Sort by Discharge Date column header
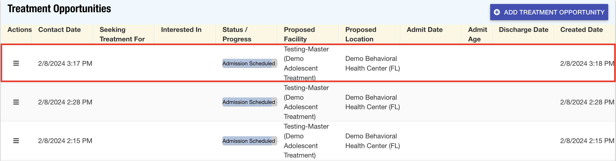This screenshot has height=161, width=616. tap(523, 30)
